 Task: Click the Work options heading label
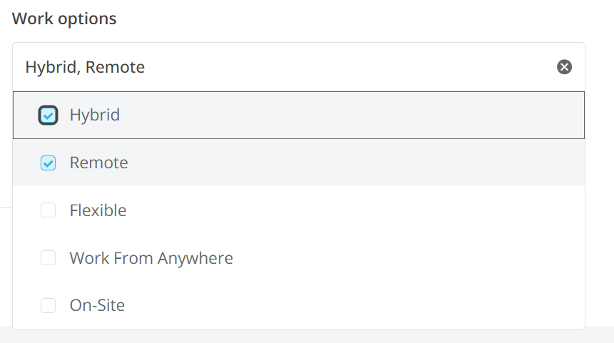click(x=64, y=19)
